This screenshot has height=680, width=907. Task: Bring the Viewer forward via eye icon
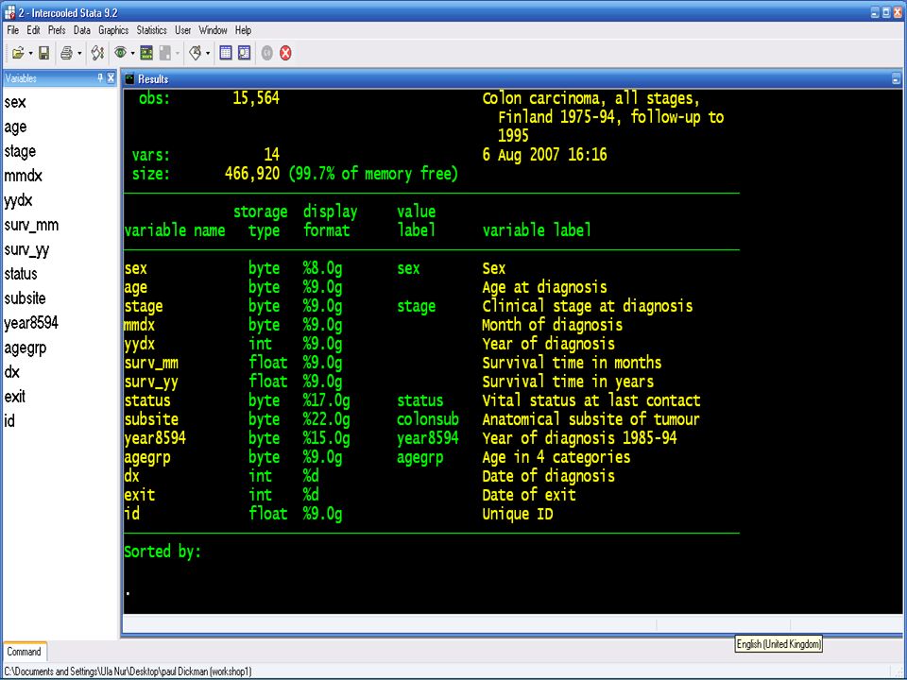pos(120,53)
